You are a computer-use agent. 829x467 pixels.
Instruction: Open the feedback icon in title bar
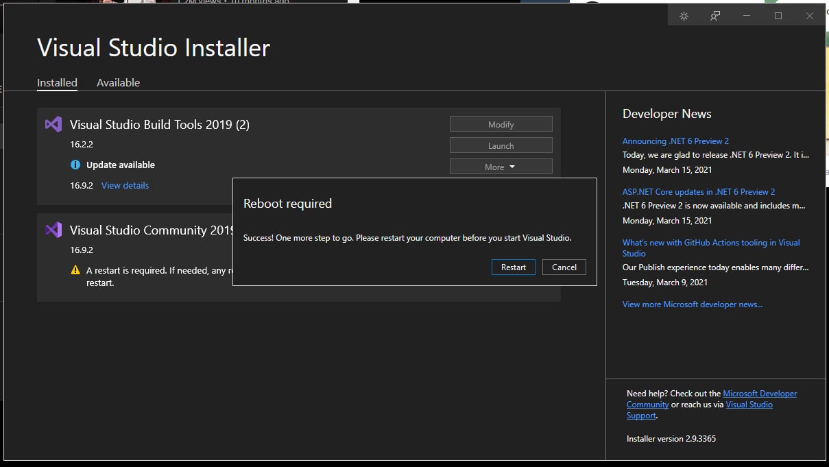[x=715, y=16]
